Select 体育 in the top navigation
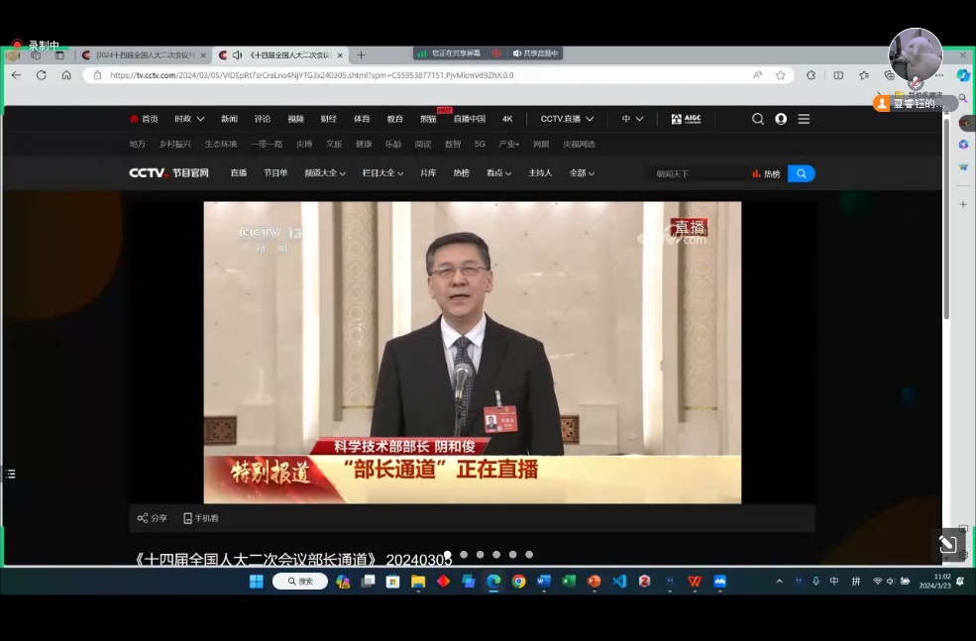Image resolution: width=976 pixels, height=641 pixels. click(362, 119)
